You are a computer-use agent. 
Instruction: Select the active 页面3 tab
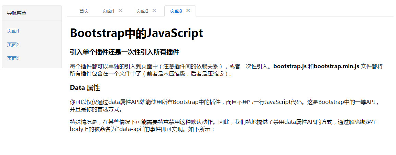click(x=176, y=11)
